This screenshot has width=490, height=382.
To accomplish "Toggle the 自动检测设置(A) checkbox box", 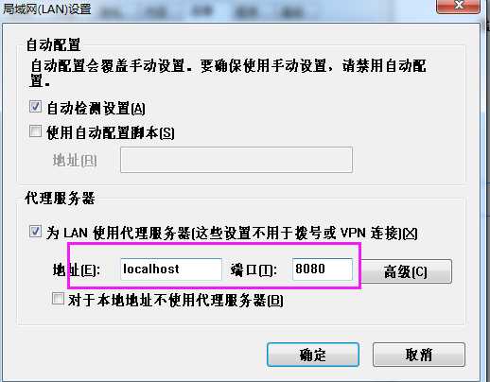I will pos(35,107).
